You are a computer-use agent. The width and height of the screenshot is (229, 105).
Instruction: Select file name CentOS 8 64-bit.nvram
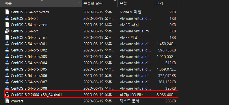30,12
